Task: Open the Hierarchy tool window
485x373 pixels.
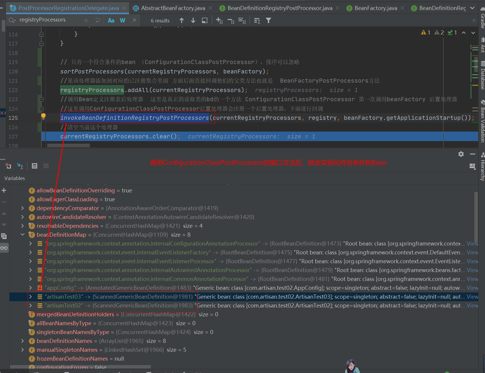Action: pyautogui.click(x=482, y=167)
